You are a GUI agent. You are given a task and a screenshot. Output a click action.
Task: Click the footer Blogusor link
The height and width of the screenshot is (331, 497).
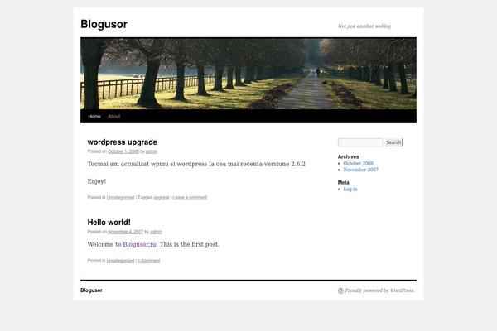(x=91, y=290)
